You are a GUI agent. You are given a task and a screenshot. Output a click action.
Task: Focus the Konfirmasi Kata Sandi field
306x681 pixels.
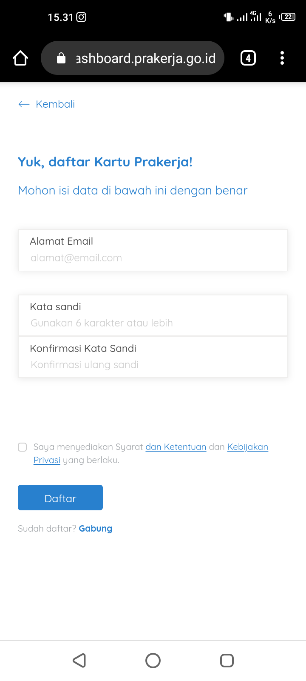pyautogui.click(x=153, y=357)
